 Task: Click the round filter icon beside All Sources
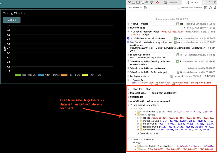coord(145,8)
